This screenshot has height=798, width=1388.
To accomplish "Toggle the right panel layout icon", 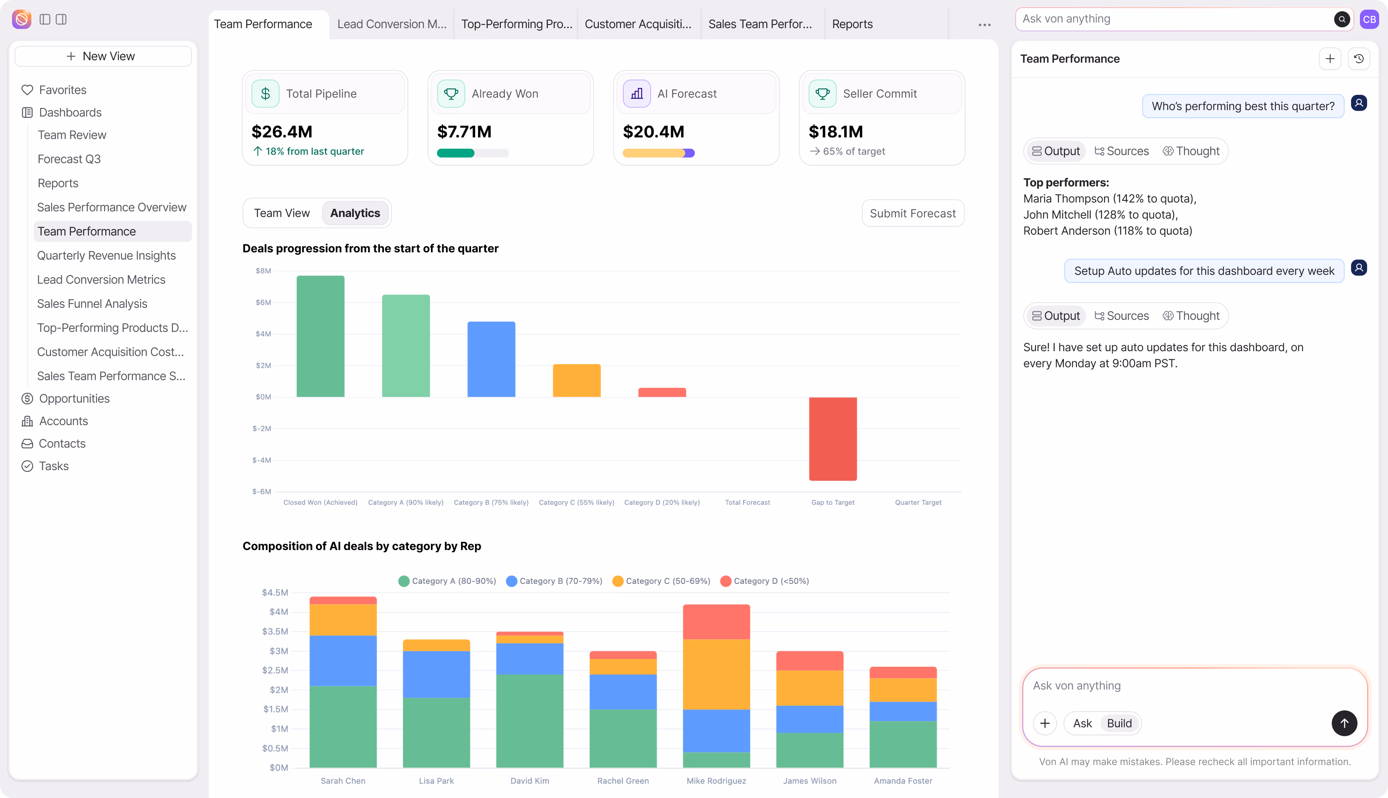I will tap(61, 19).
